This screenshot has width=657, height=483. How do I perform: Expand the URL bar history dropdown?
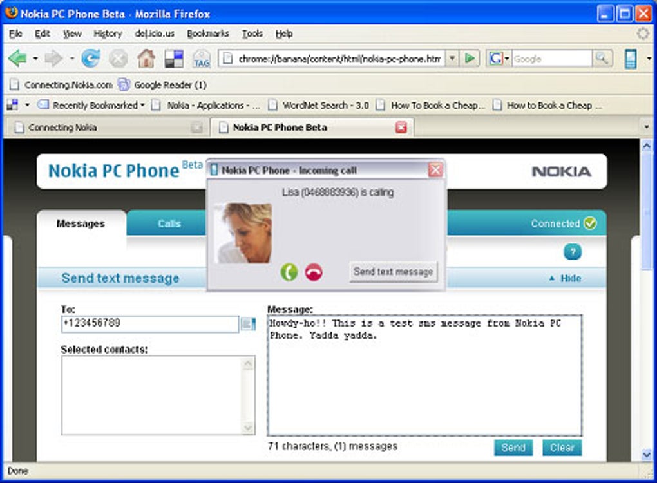[452, 58]
